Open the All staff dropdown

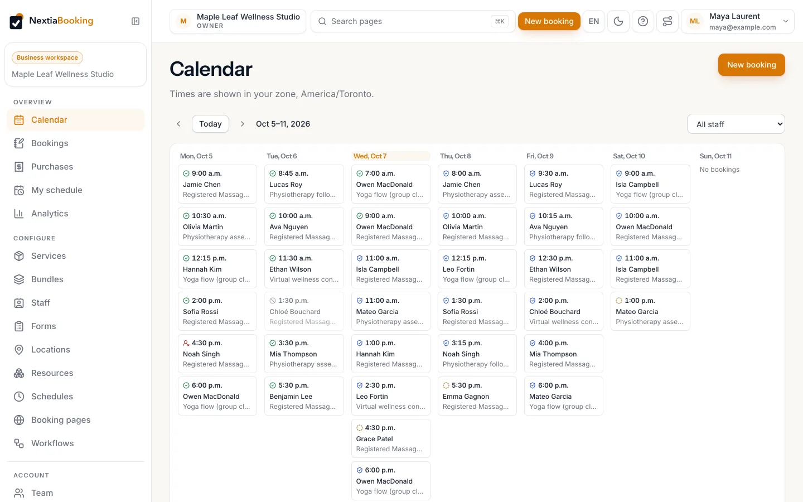736,124
